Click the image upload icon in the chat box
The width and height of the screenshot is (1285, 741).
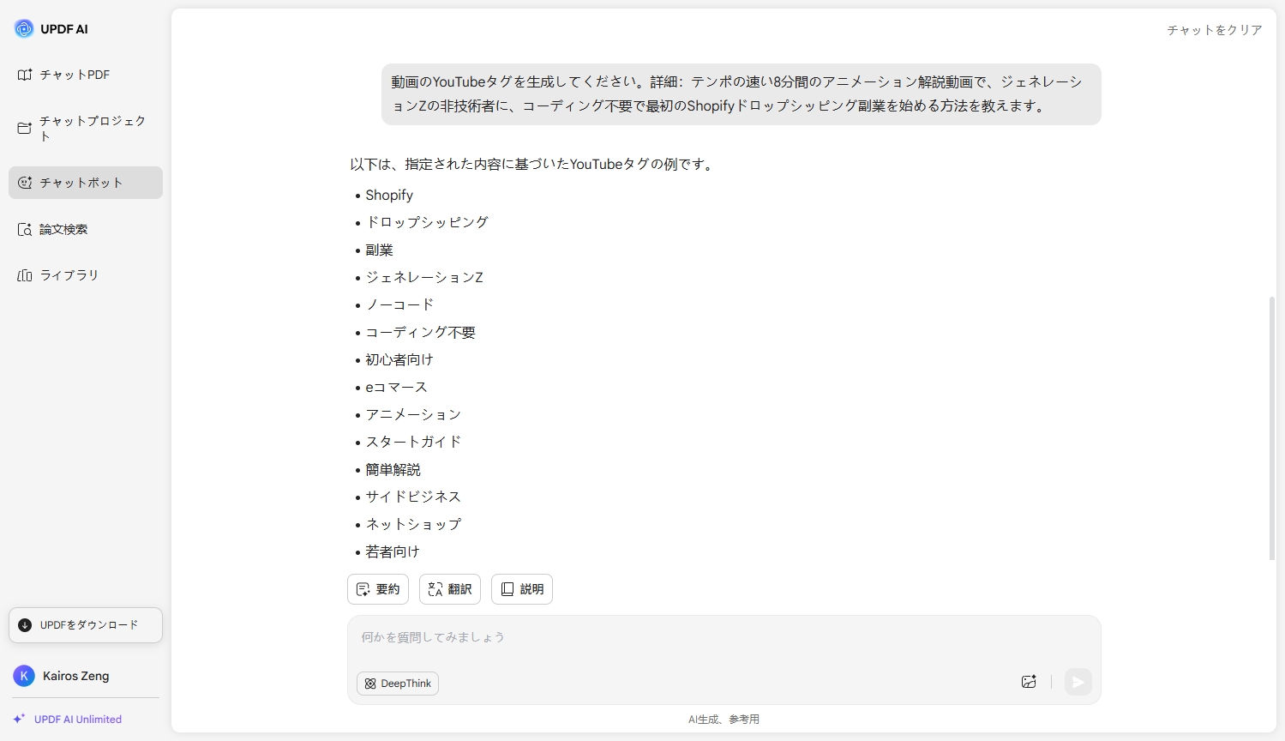tap(1029, 682)
